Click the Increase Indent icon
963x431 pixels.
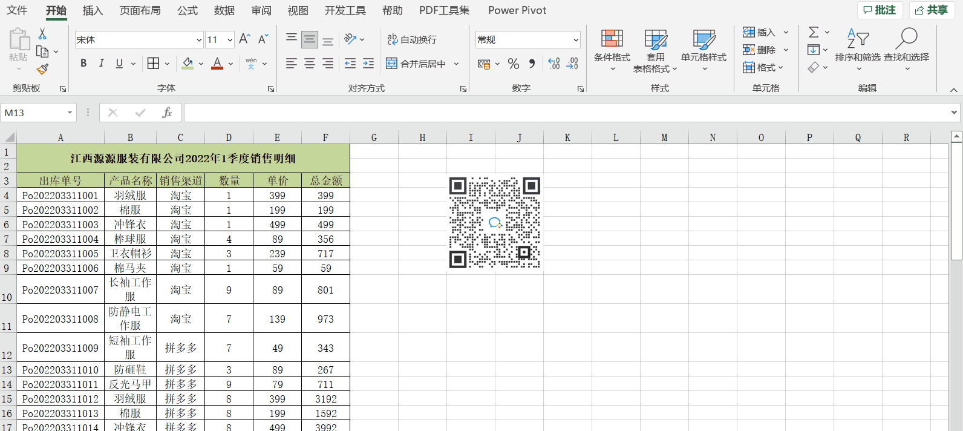pos(368,64)
